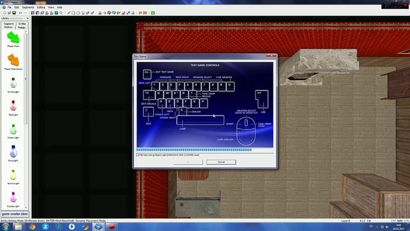Switch to the Prefabs library tab
This screenshot has width=410, height=231.
(22, 27)
